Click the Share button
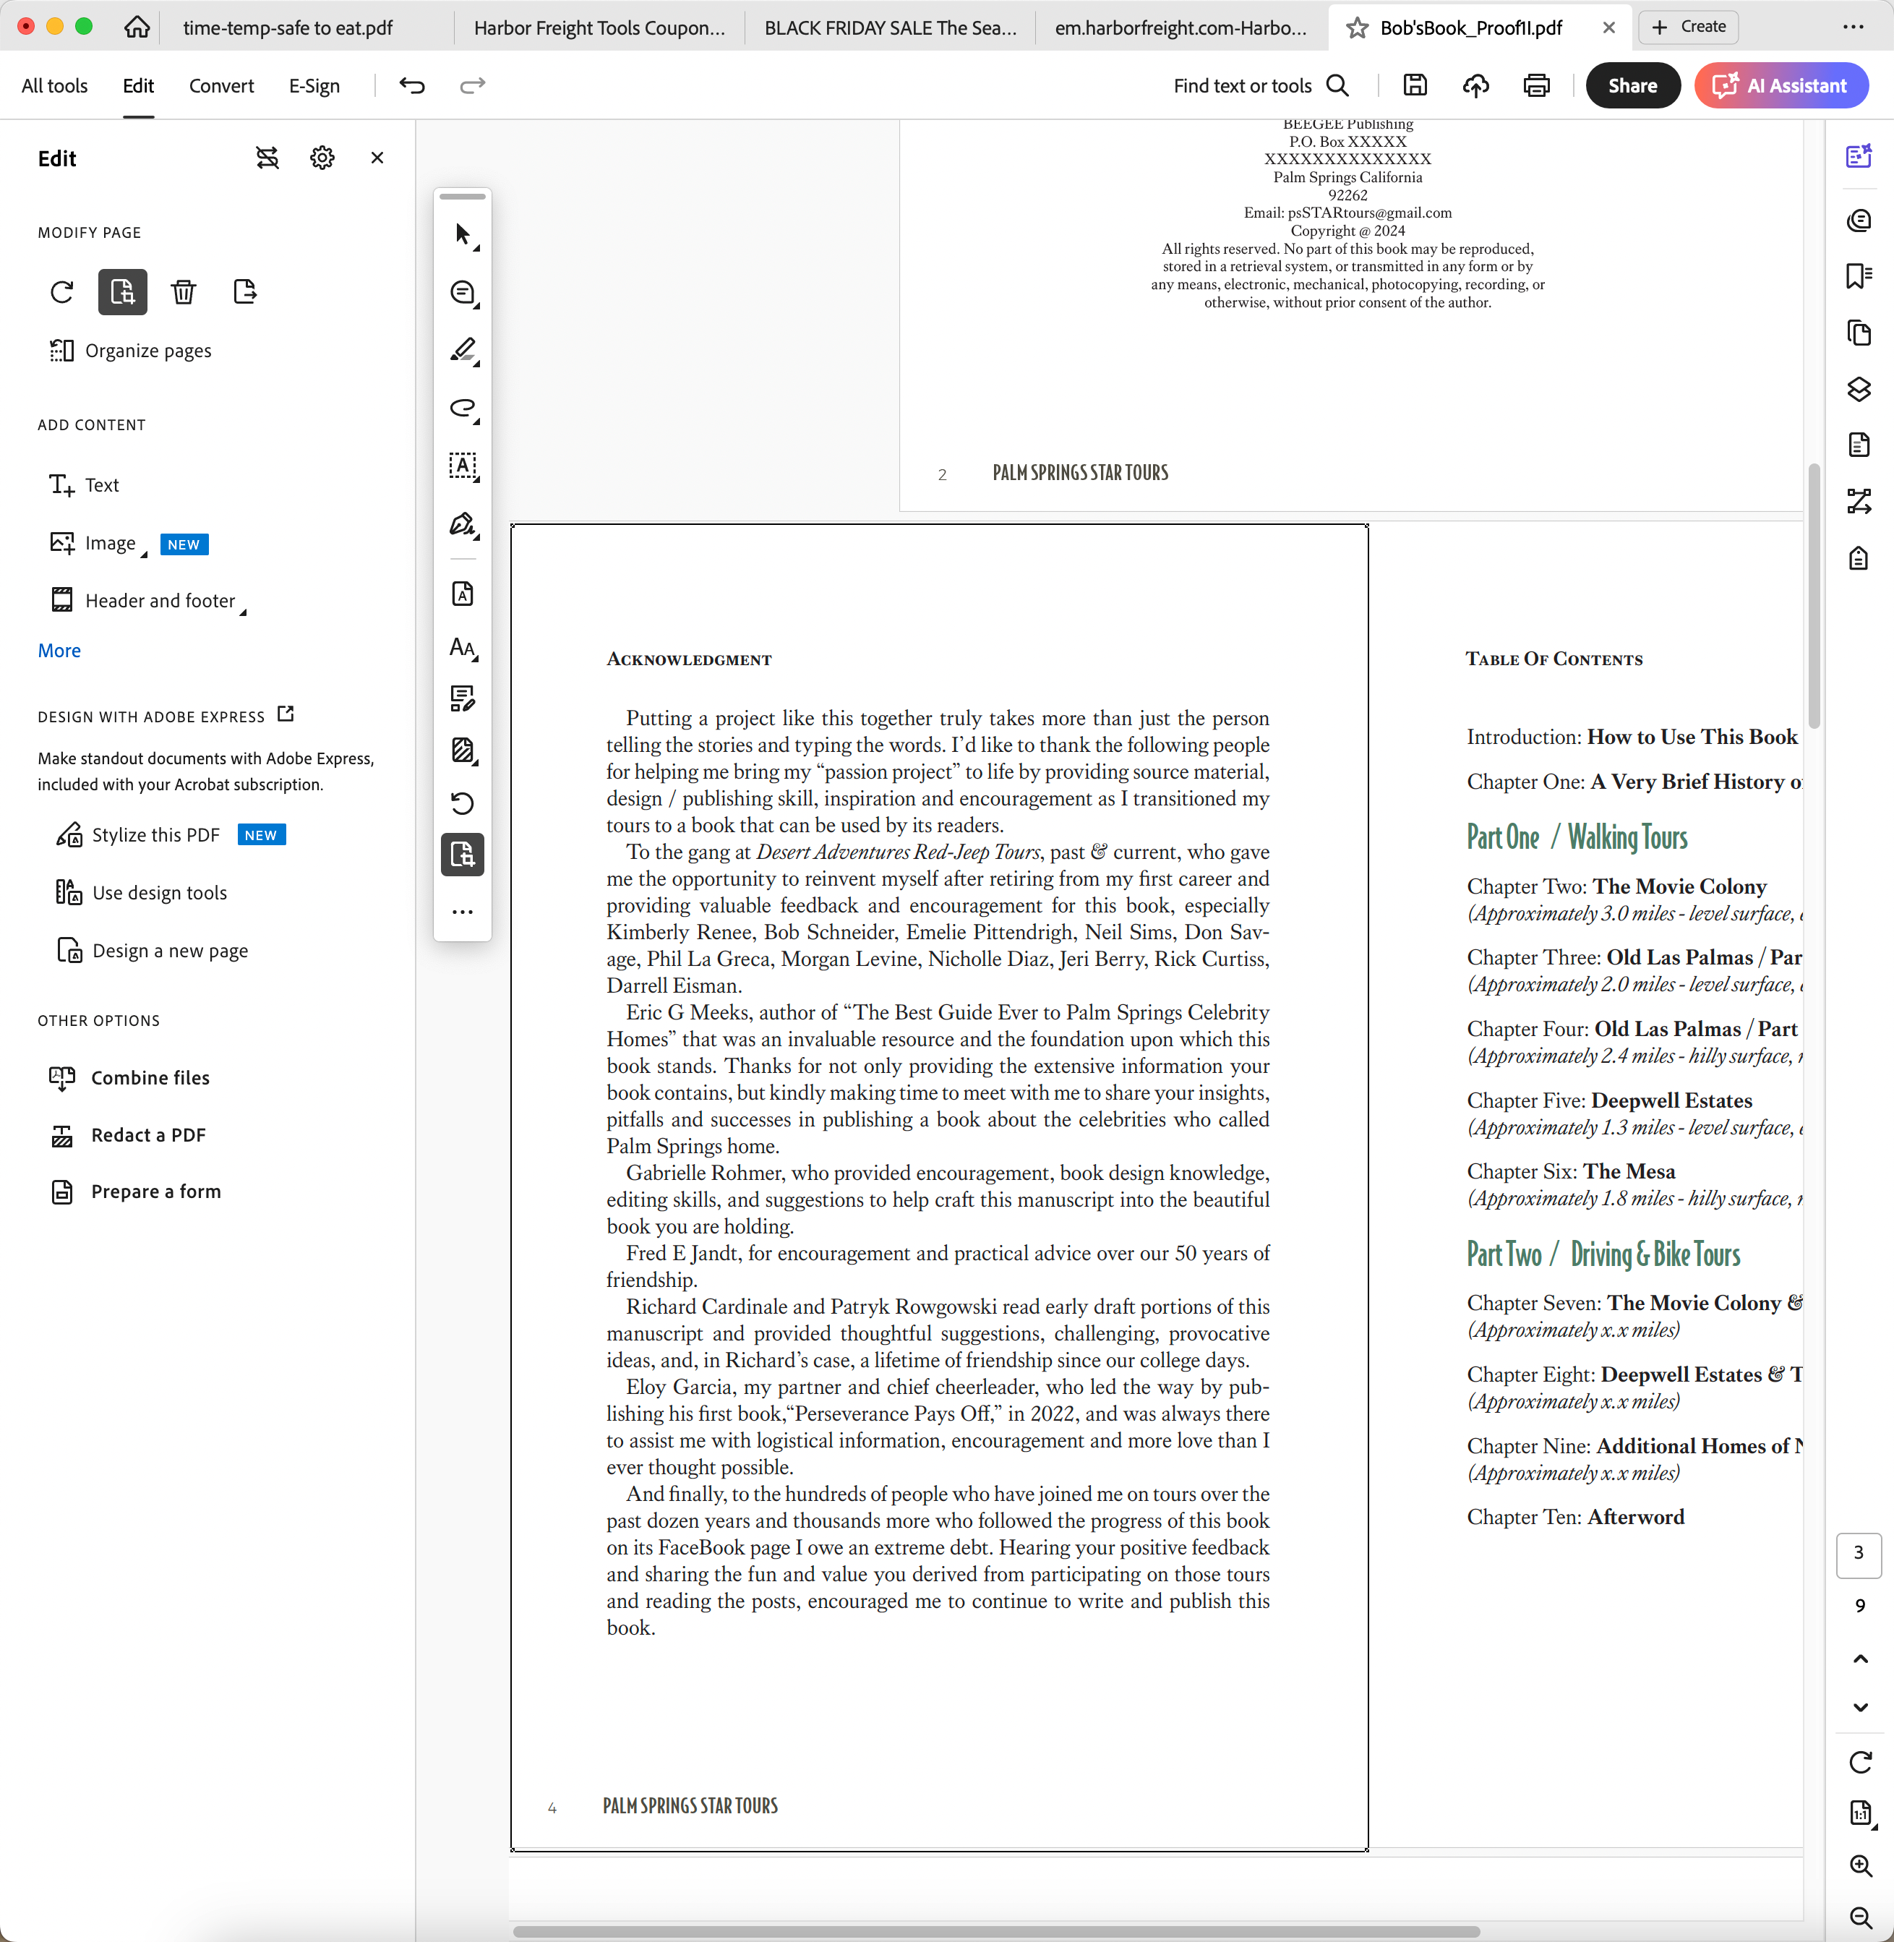The image size is (1894, 1942). click(1632, 85)
